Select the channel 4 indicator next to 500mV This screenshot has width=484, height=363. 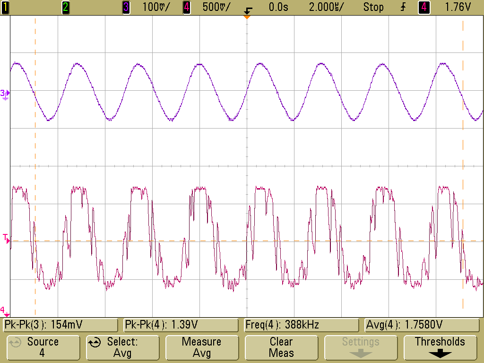coord(186,7)
